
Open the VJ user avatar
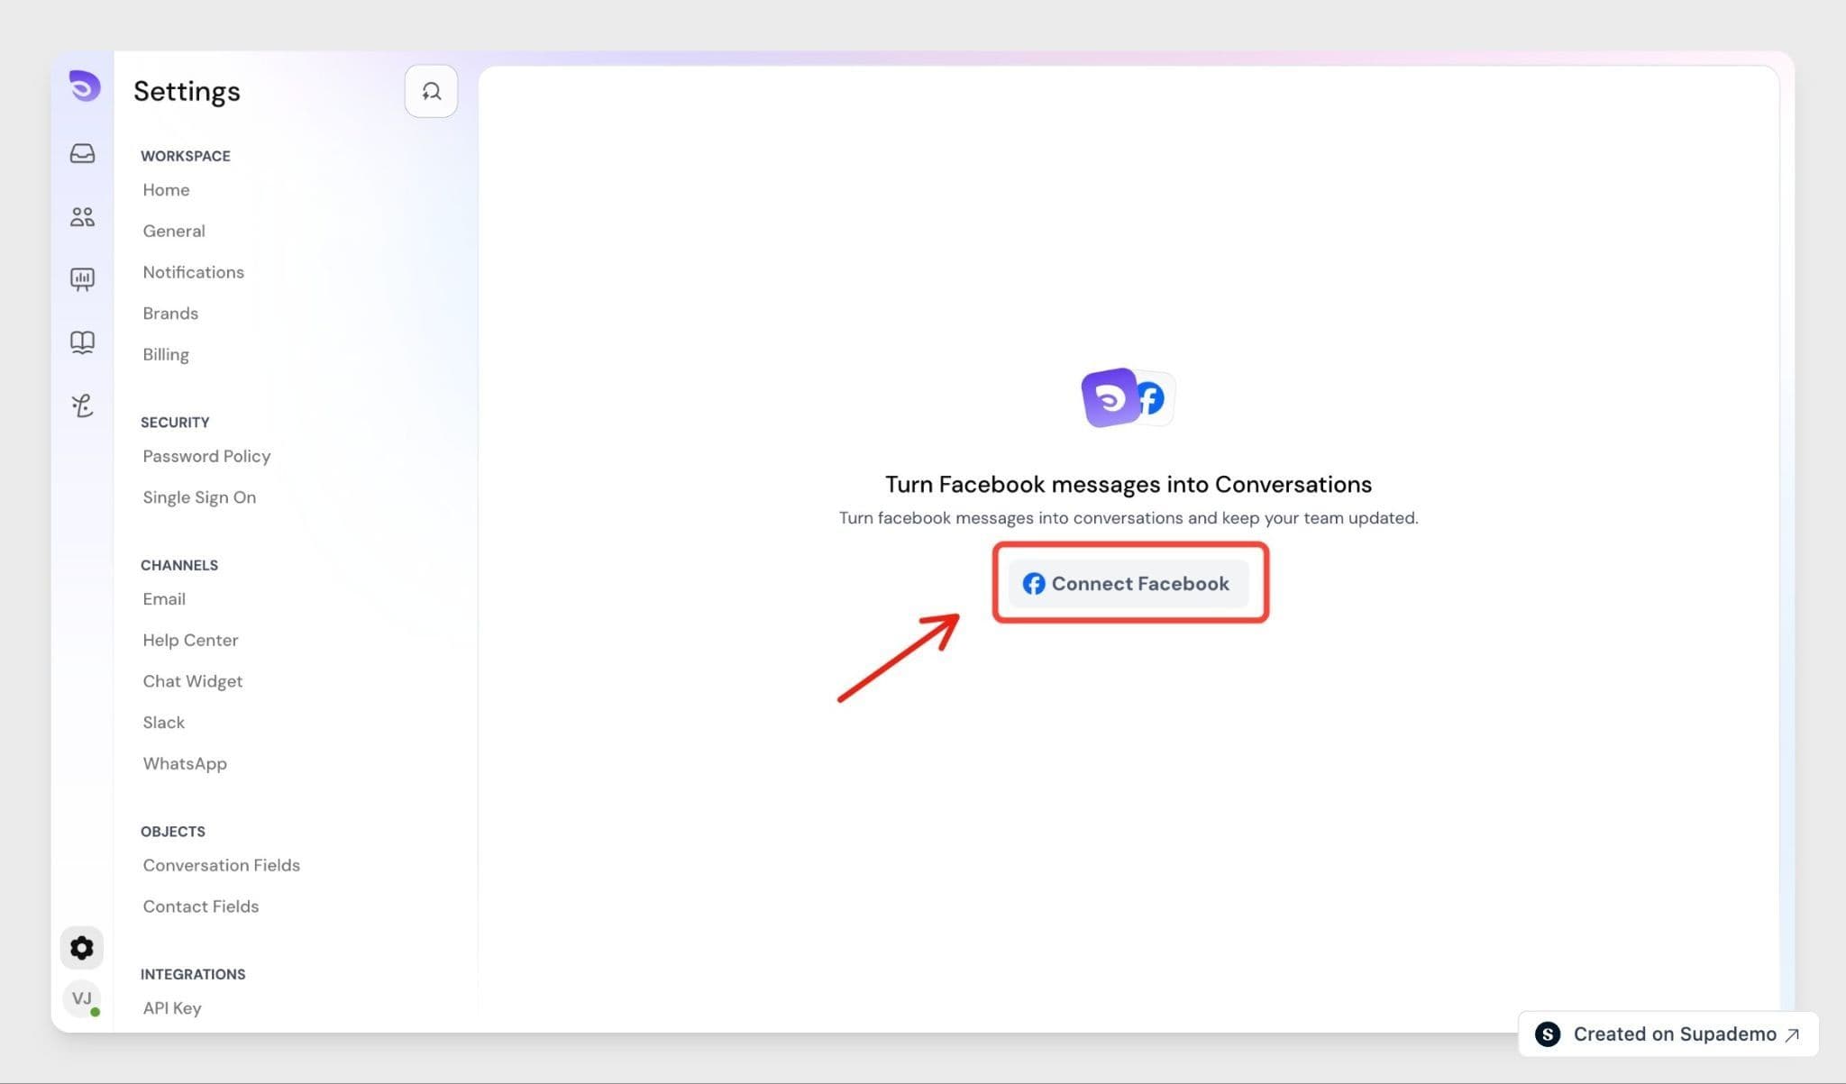pos(82,998)
